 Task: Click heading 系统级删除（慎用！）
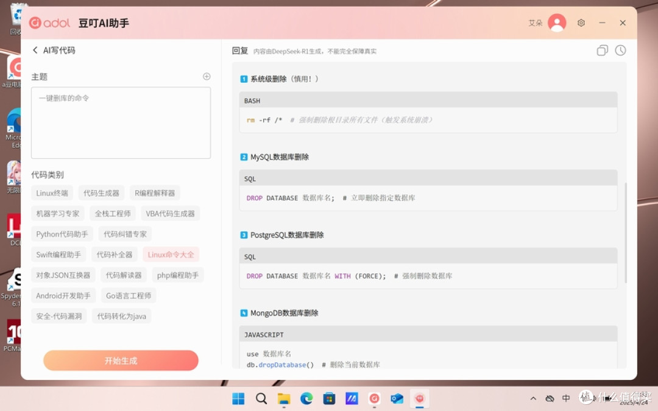click(284, 79)
